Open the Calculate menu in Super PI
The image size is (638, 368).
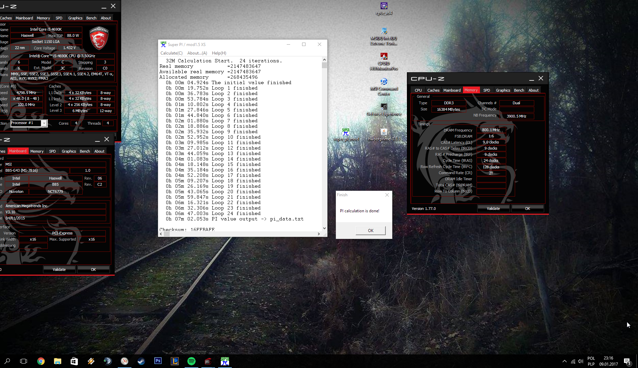pos(171,53)
